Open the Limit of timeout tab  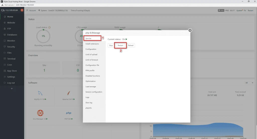click(92, 60)
